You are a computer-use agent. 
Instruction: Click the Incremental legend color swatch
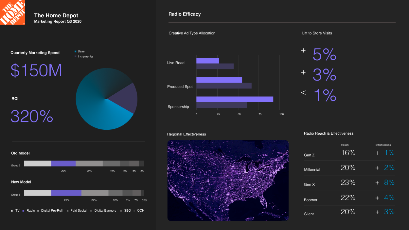click(x=76, y=57)
